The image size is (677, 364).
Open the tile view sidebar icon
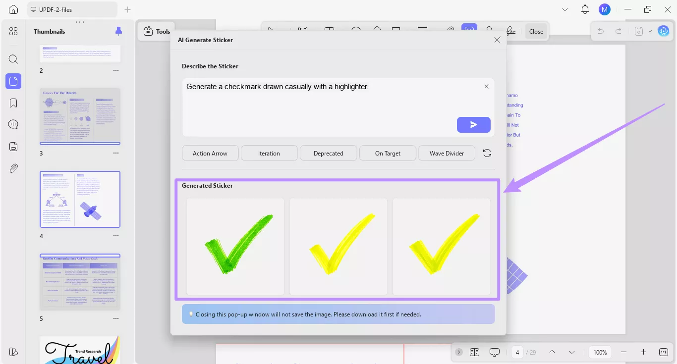click(x=13, y=31)
